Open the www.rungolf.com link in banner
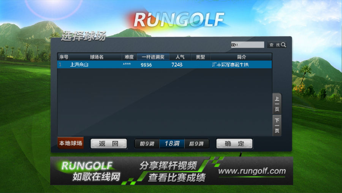The image size is (342, 193). pos(252,171)
